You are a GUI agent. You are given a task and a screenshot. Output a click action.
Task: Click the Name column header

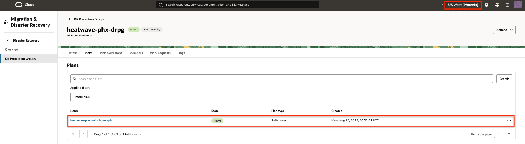(x=74, y=111)
